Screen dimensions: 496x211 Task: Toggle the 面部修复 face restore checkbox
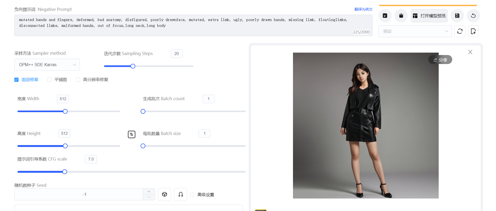16,80
